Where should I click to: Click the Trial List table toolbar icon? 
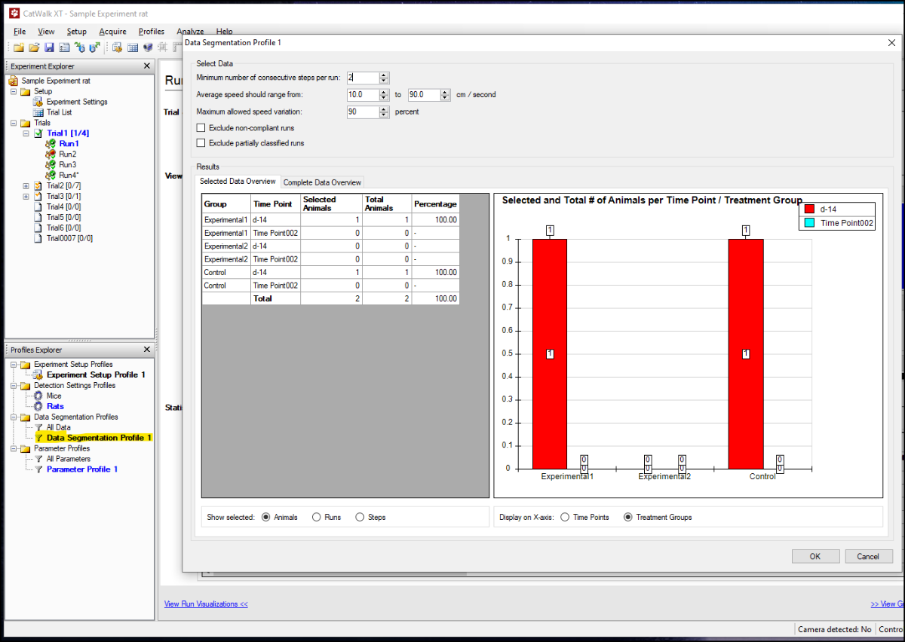tap(133, 47)
